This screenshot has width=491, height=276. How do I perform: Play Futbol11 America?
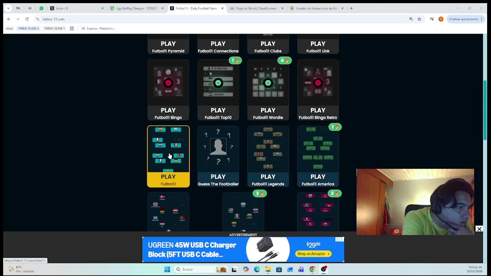pyautogui.click(x=318, y=156)
